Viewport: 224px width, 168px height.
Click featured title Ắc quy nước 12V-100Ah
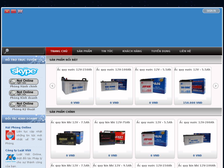114,70
